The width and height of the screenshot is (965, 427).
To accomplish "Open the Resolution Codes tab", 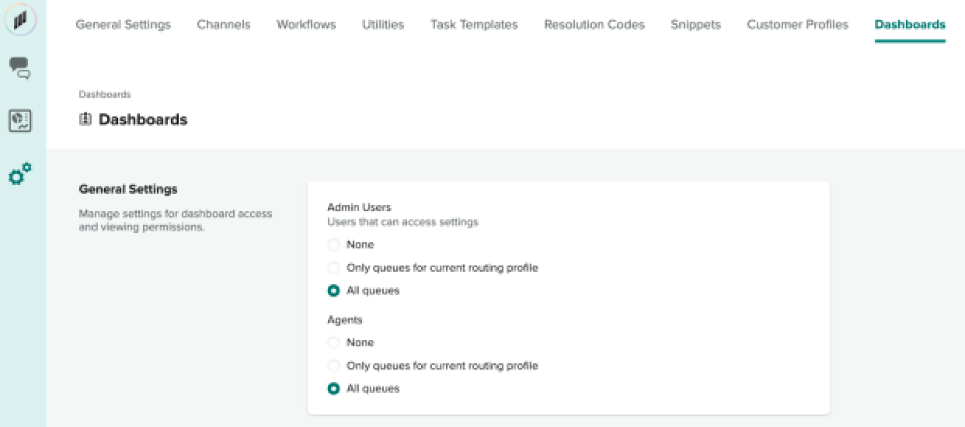I will [594, 24].
